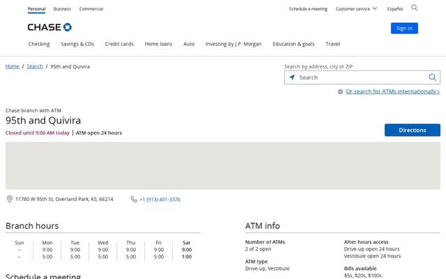This screenshot has height=279, width=446.
Task: Switch to the Business tab
Action: click(62, 9)
